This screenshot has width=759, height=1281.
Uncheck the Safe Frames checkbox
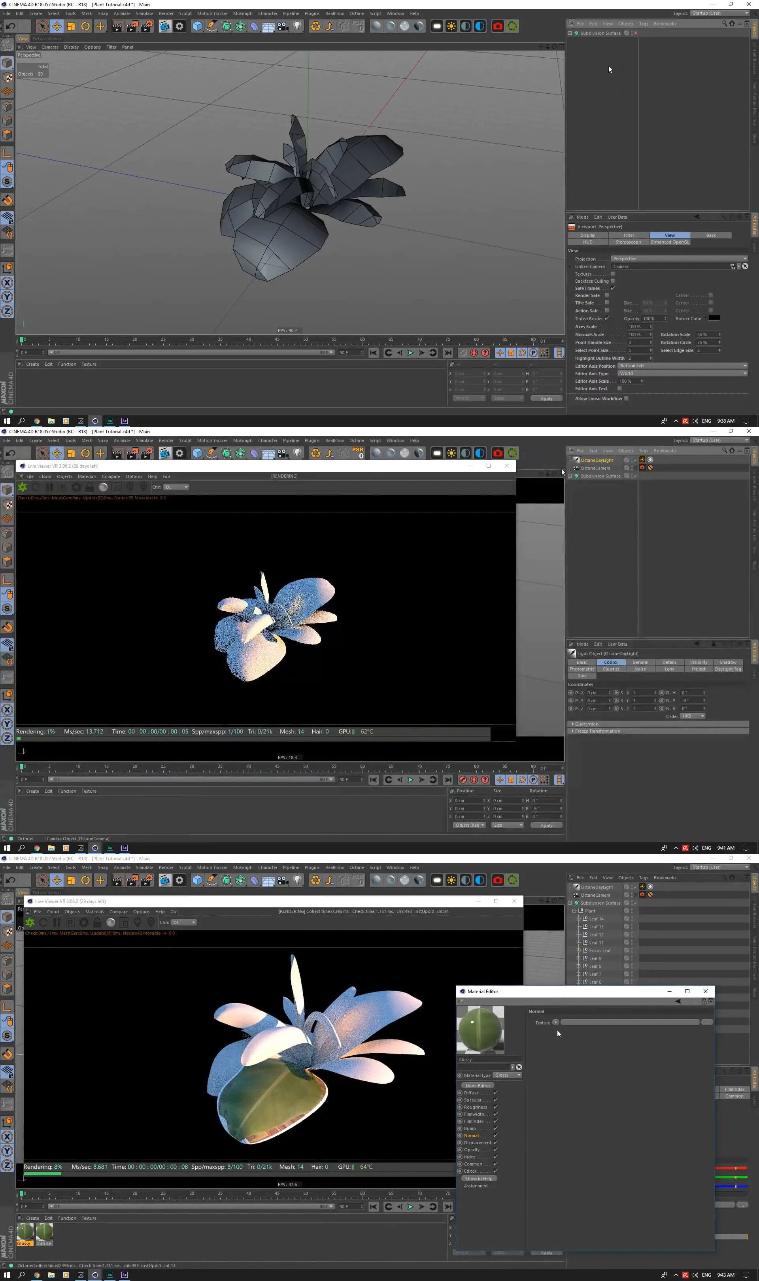[613, 288]
